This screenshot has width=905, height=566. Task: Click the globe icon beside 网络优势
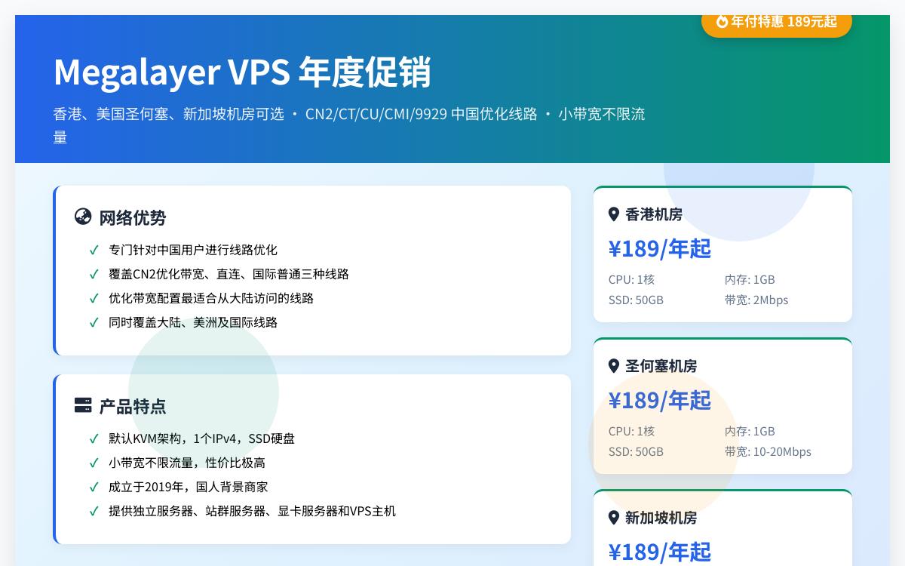[x=83, y=217]
